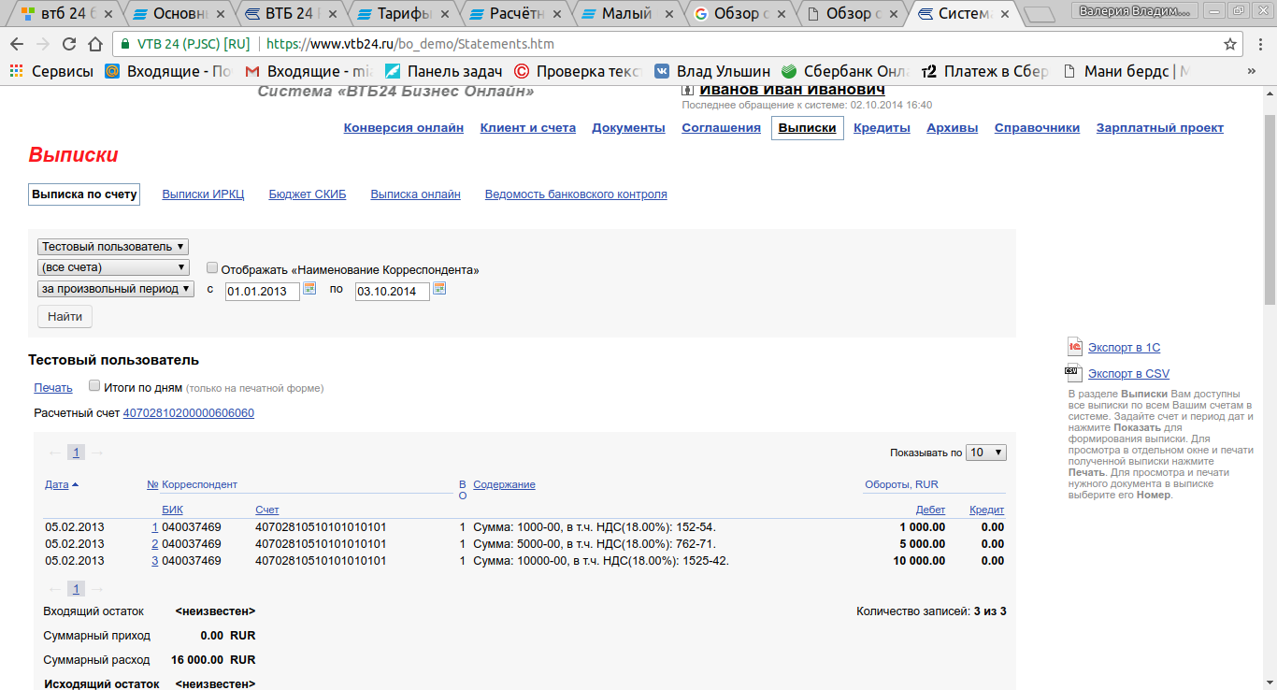Toggle the Итоги по дням checkbox
1277x690 pixels.
pyautogui.click(x=94, y=385)
